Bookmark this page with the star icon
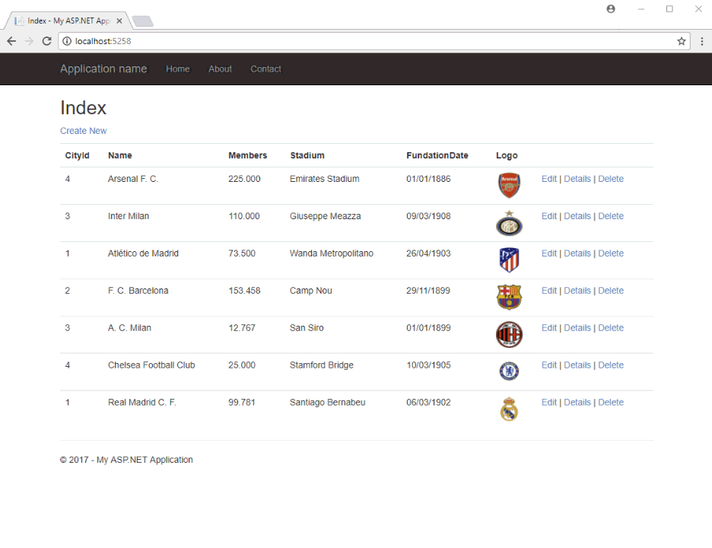The width and height of the screenshot is (712, 548). (681, 41)
